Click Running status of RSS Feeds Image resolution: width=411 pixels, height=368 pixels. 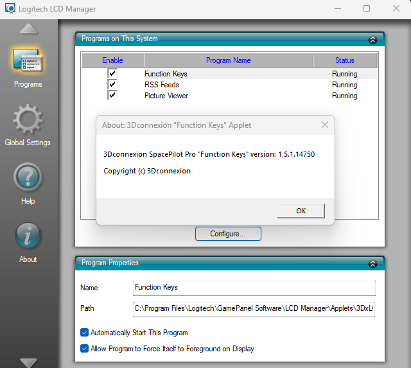[x=344, y=85]
